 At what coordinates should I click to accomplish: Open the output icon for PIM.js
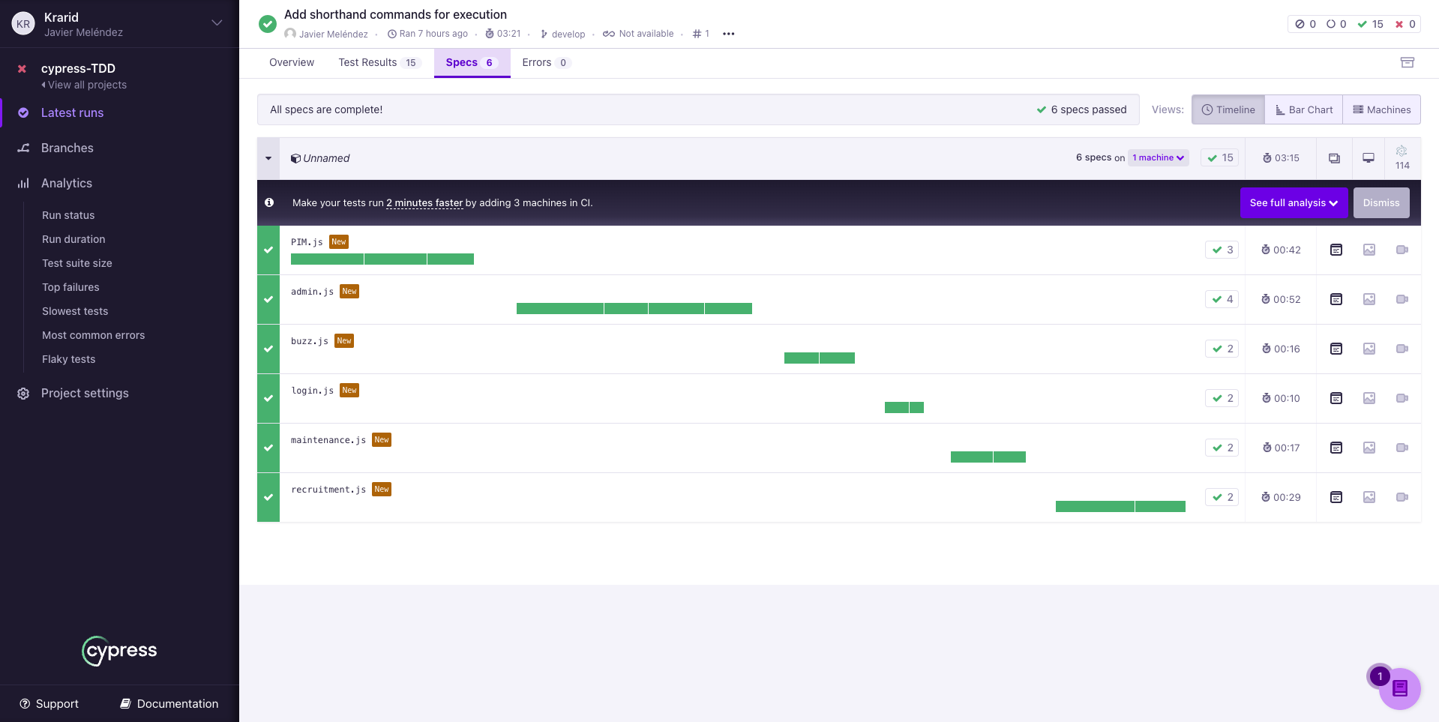1336,250
